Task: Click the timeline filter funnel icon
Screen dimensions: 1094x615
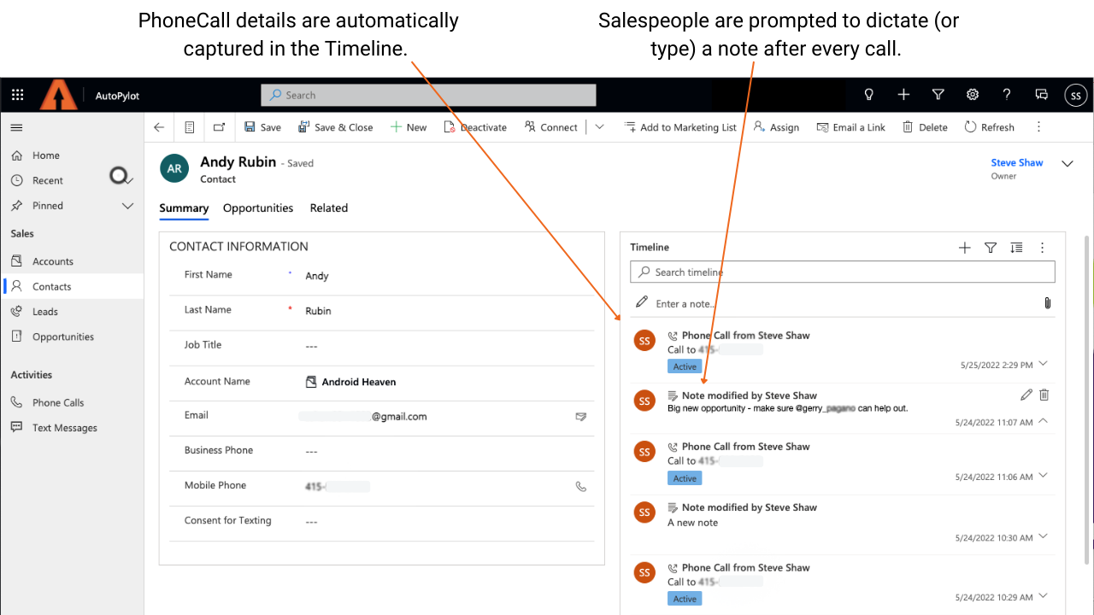Action: click(991, 248)
